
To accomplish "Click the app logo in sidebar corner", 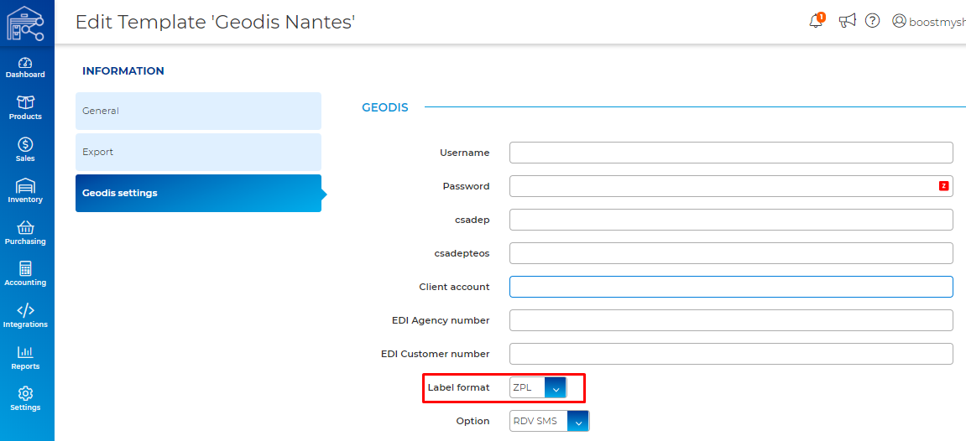I will click(25, 23).
